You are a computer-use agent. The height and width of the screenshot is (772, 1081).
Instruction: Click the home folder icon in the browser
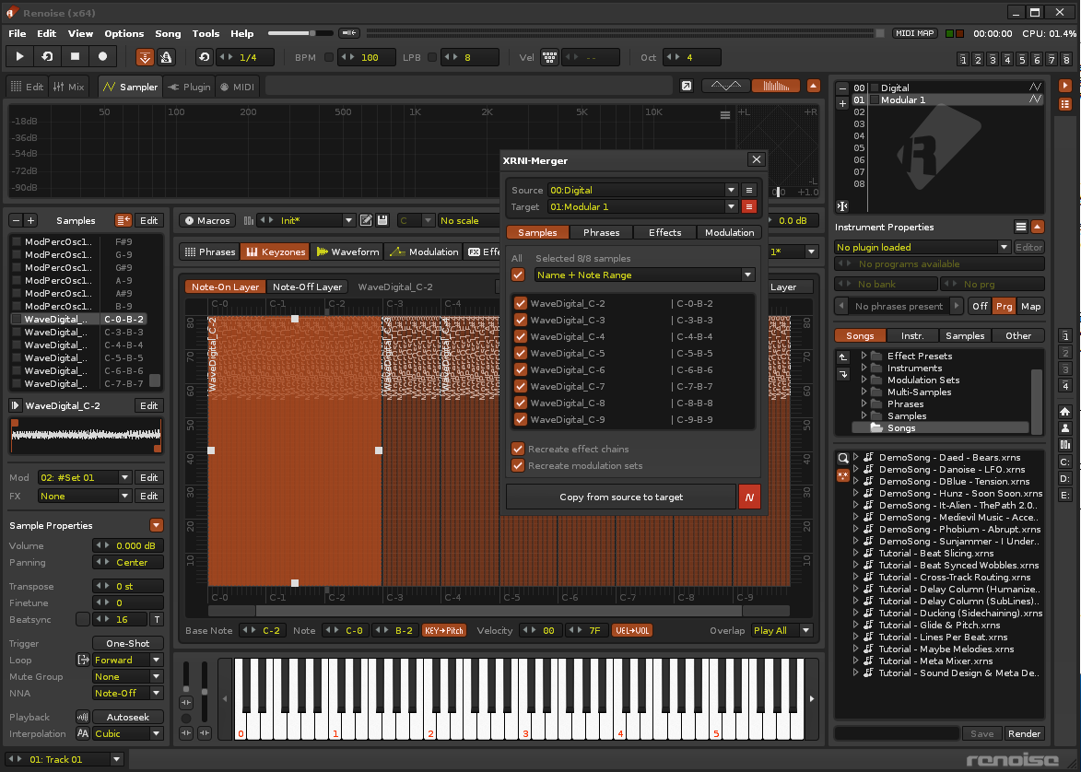1065,412
